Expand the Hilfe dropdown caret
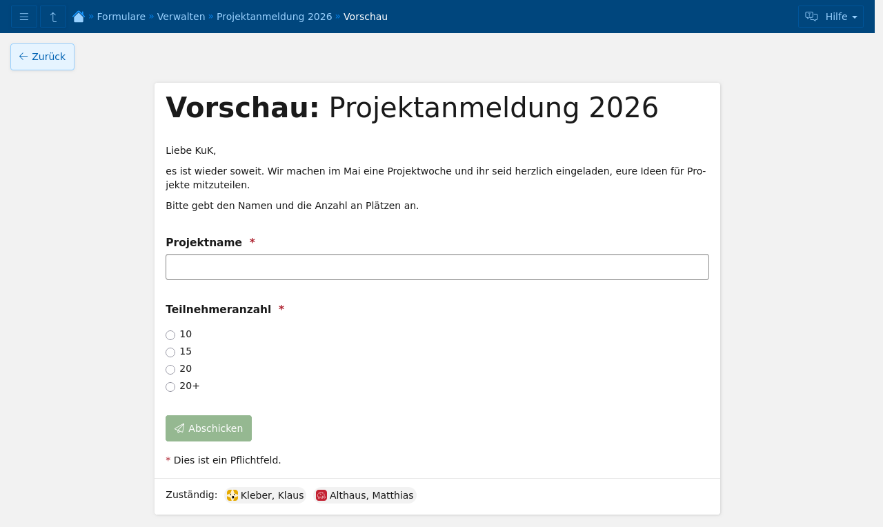The image size is (883, 527). click(x=855, y=17)
